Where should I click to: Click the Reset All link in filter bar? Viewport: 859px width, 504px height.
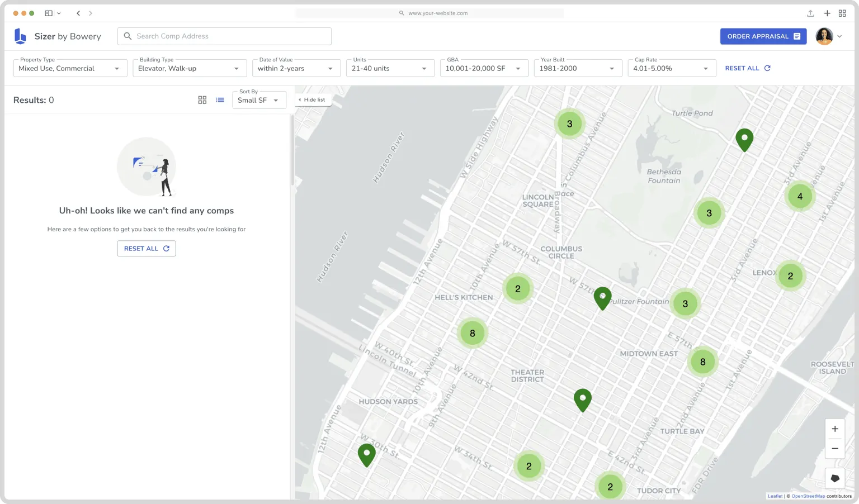pos(748,68)
